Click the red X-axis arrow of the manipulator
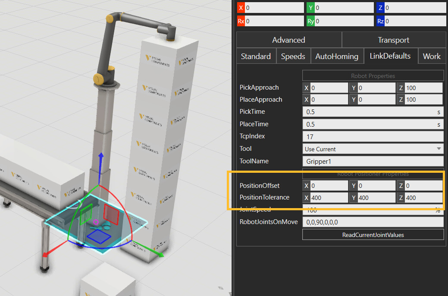 coord(45,254)
